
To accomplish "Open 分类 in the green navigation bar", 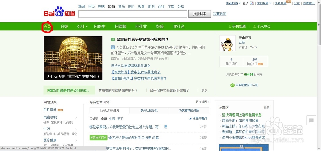I will [x=64, y=26].
